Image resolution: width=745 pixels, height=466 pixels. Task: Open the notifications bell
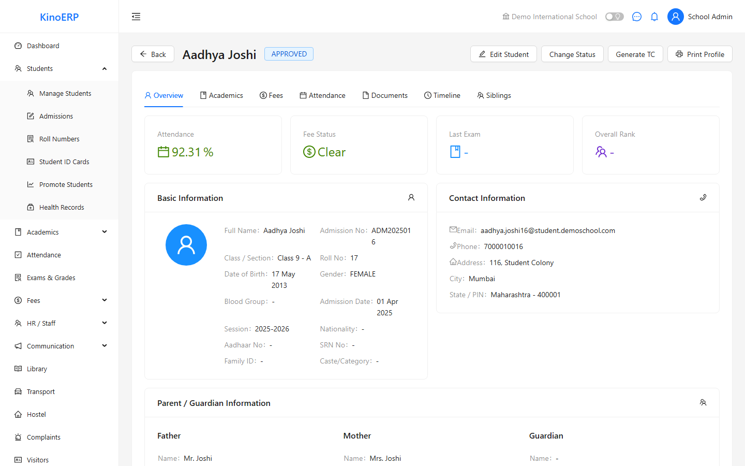(x=654, y=17)
